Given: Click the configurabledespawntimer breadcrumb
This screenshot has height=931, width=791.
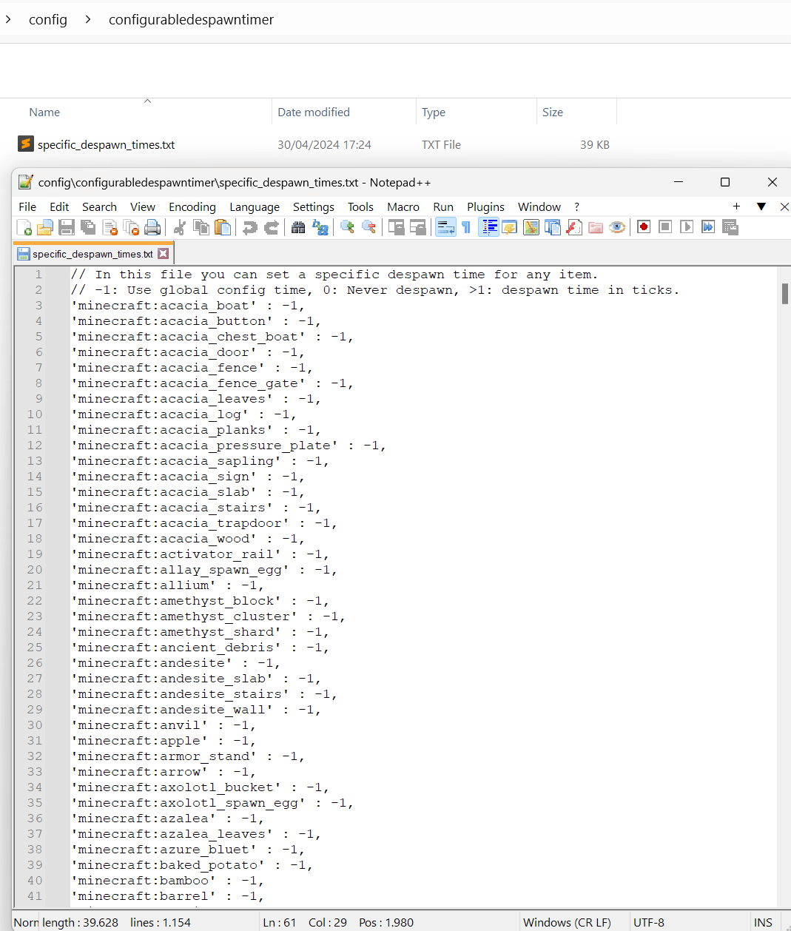Looking at the screenshot, I should pos(191,19).
